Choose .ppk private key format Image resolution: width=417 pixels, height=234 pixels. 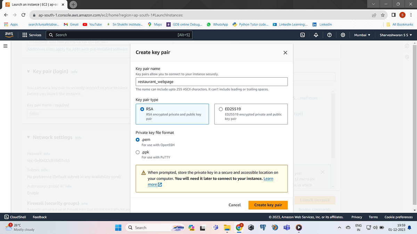(x=138, y=152)
